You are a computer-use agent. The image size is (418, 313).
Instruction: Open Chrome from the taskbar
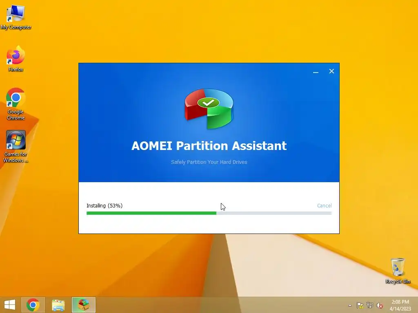pos(33,305)
